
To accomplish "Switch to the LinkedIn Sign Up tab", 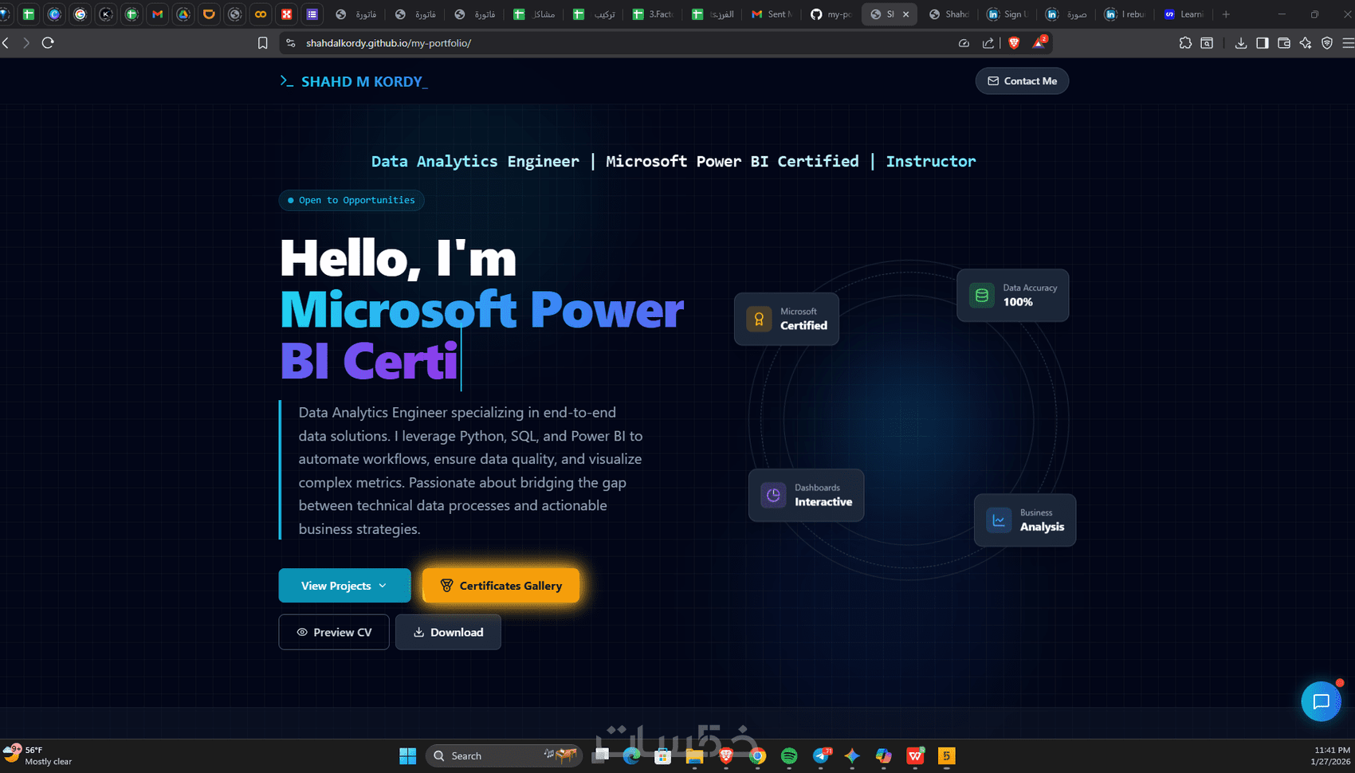I will point(1007,14).
